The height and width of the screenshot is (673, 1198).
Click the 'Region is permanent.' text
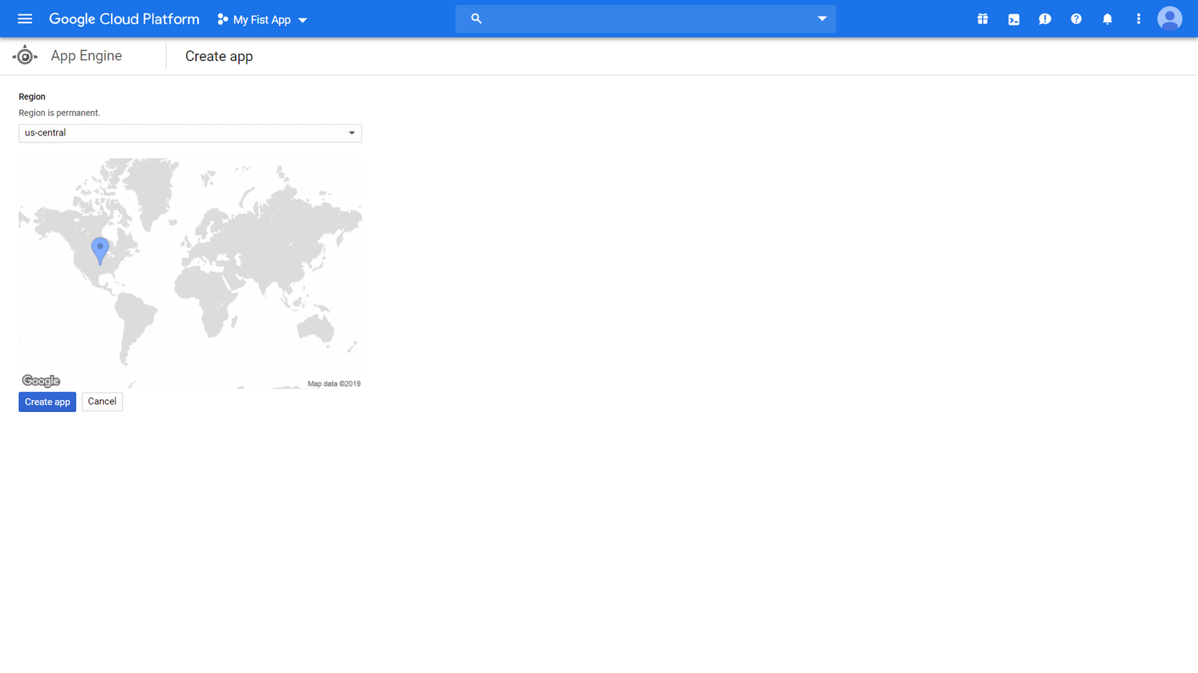coord(60,113)
